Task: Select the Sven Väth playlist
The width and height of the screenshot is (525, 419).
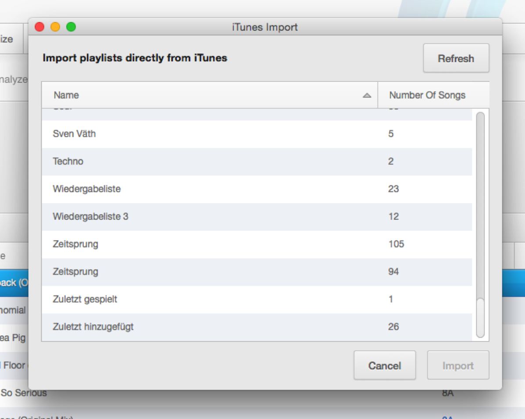Action: point(74,134)
